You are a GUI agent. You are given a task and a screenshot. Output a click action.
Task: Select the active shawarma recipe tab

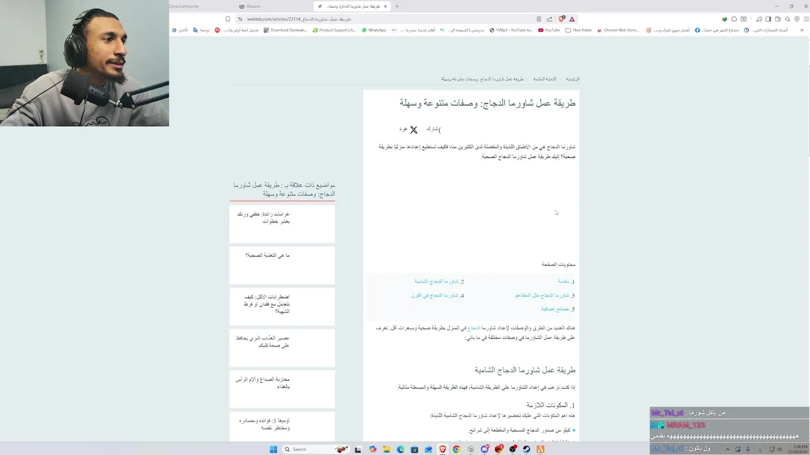click(352, 6)
